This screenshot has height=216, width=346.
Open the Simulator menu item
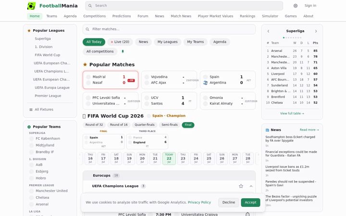270,16
